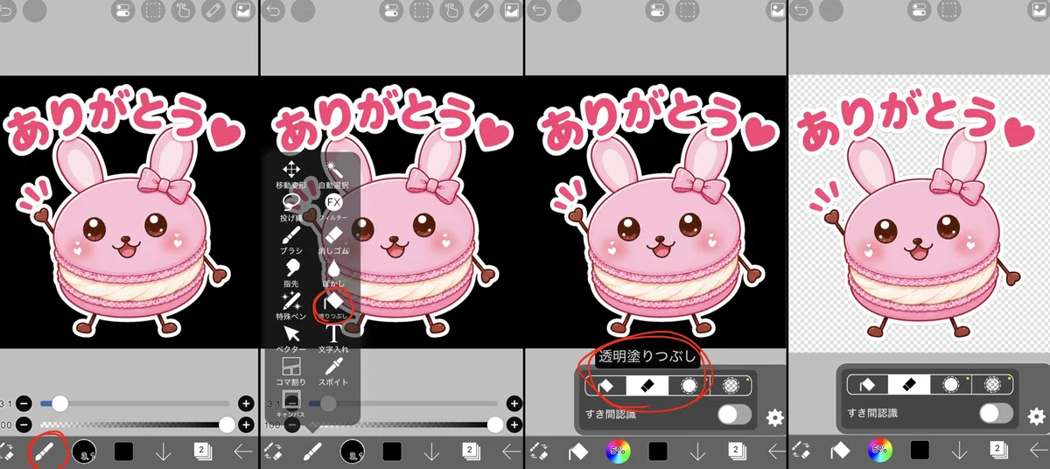Open キャンバス canvas tool
This screenshot has width=1050, height=469.
(x=290, y=404)
